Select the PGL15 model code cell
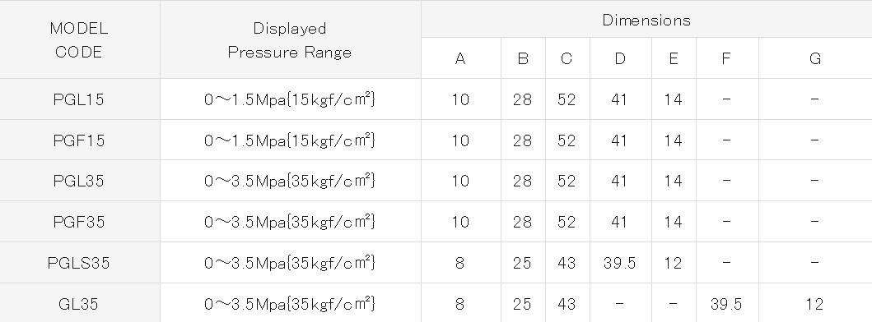This screenshot has height=322, width=872. point(79,99)
